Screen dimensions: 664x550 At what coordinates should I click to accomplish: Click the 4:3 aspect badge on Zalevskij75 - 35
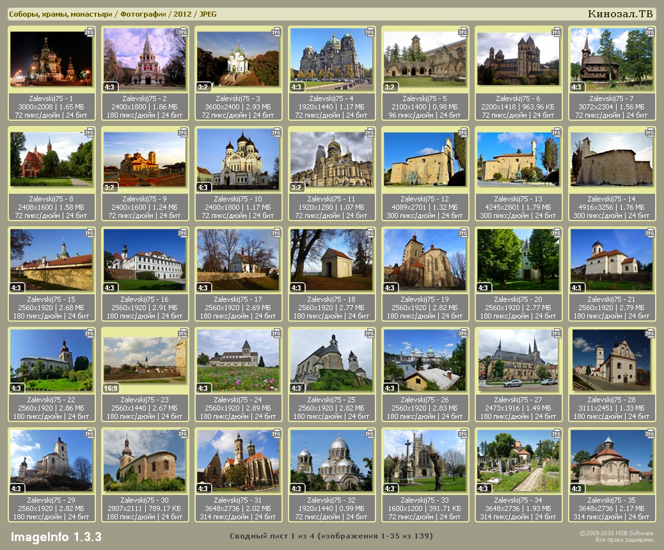click(577, 489)
